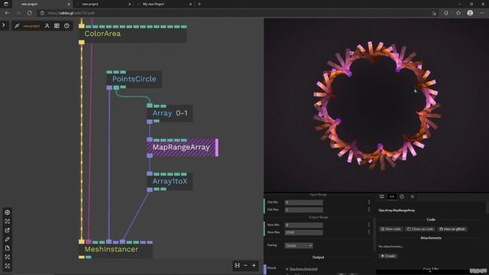Click the browser favorites star icon
The height and width of the screenshot is (275, 489).
458,13
